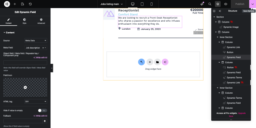Click the dock icon in Structure panel header
This screenshot has height=128, width=256.
pyautogui.click(x=214, y=11)
